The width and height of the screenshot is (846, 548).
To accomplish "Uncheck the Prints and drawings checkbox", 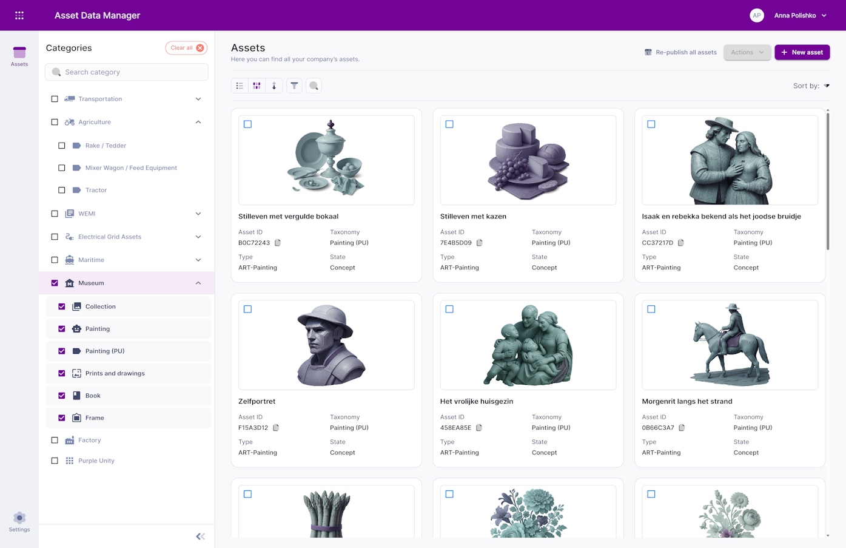I will (62, 373).
